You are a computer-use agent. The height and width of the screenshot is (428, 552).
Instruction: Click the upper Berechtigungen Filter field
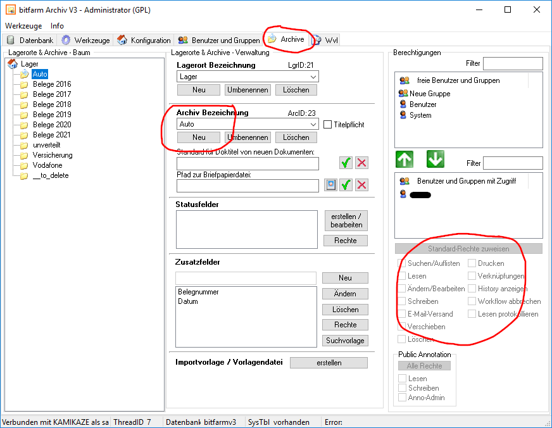pyautogui.click(x=513, y=64)
